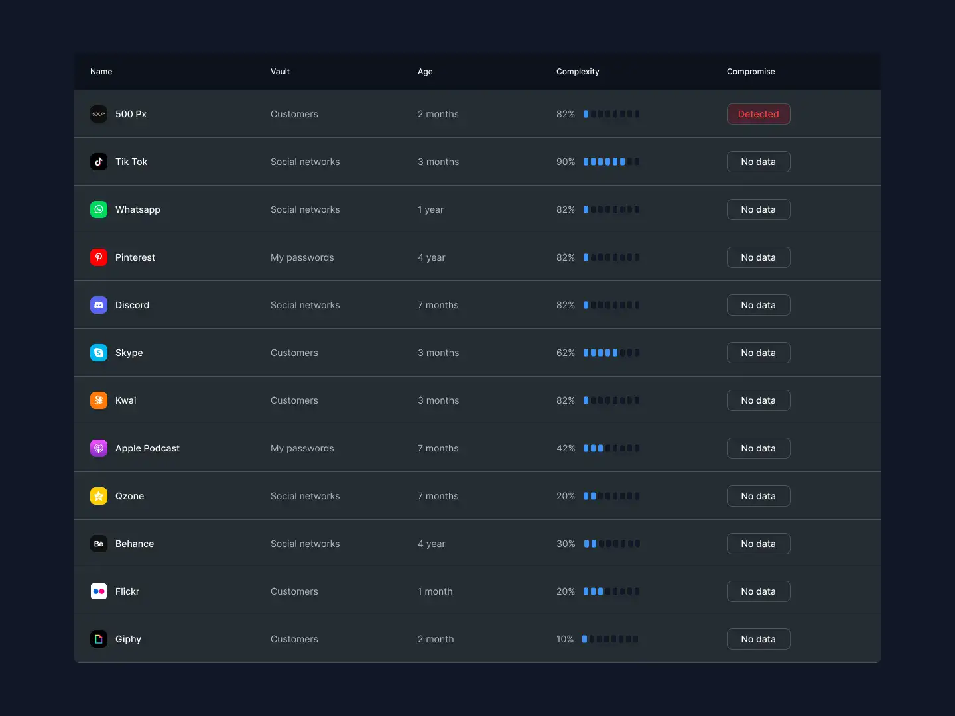Screen dimensions: 955x716
Task: Click the Tik Tok complexity bar
Action: click(611, 162)
